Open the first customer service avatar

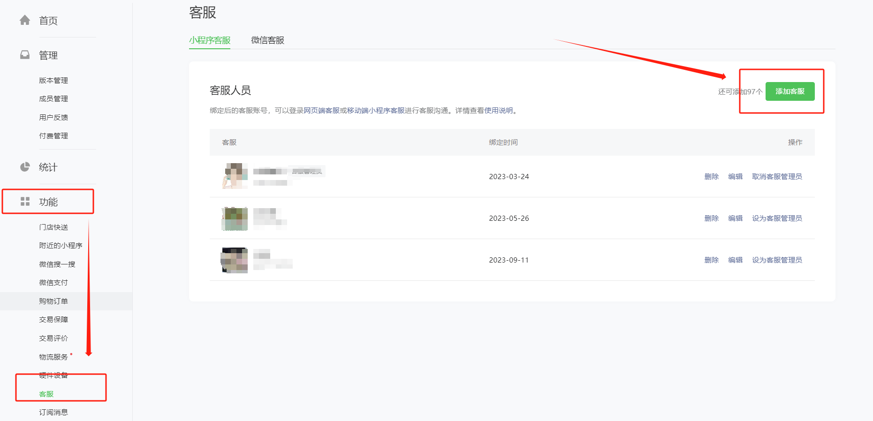[235, 176]
